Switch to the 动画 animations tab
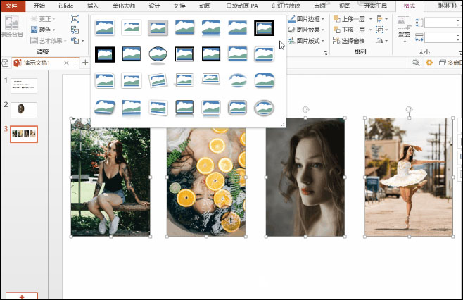 205,6
